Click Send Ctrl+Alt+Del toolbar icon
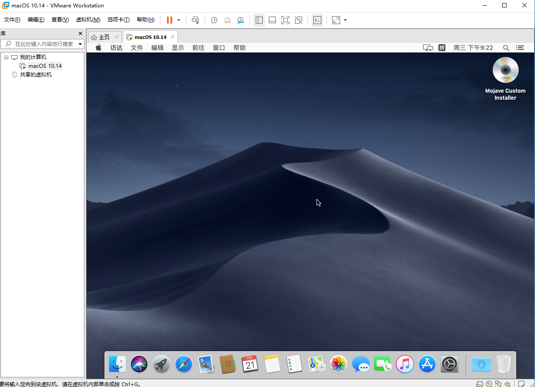 (x=195, y=20)
